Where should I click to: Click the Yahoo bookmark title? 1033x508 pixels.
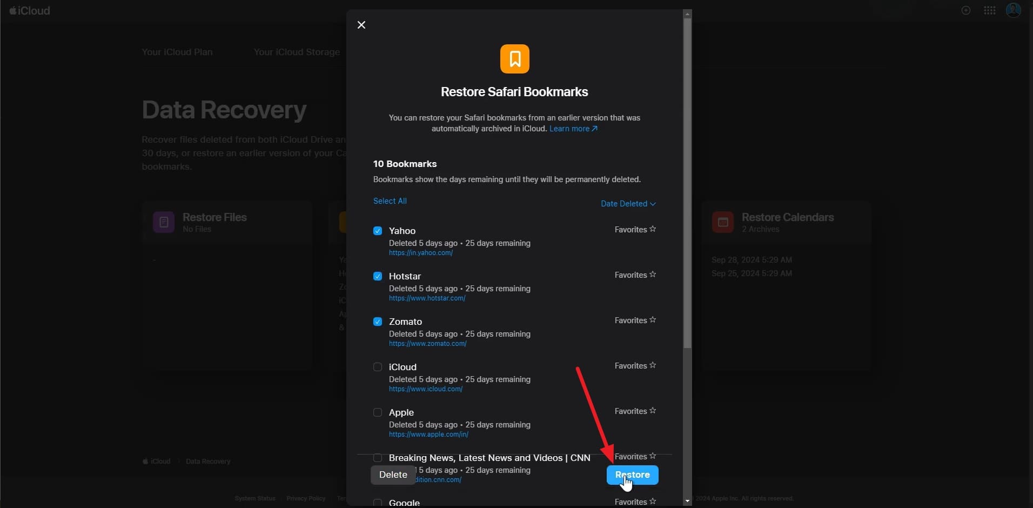pos(402,231)
